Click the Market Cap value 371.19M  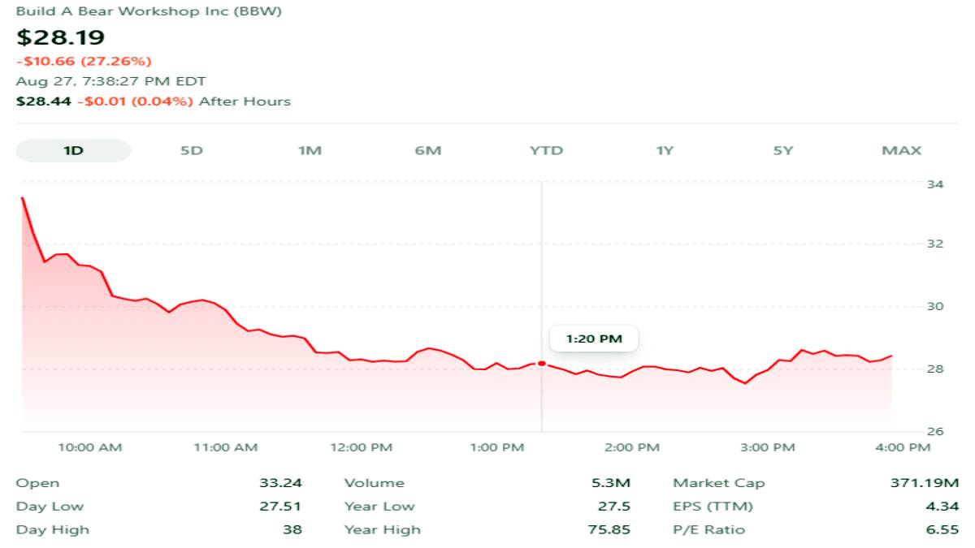(925, 483)
